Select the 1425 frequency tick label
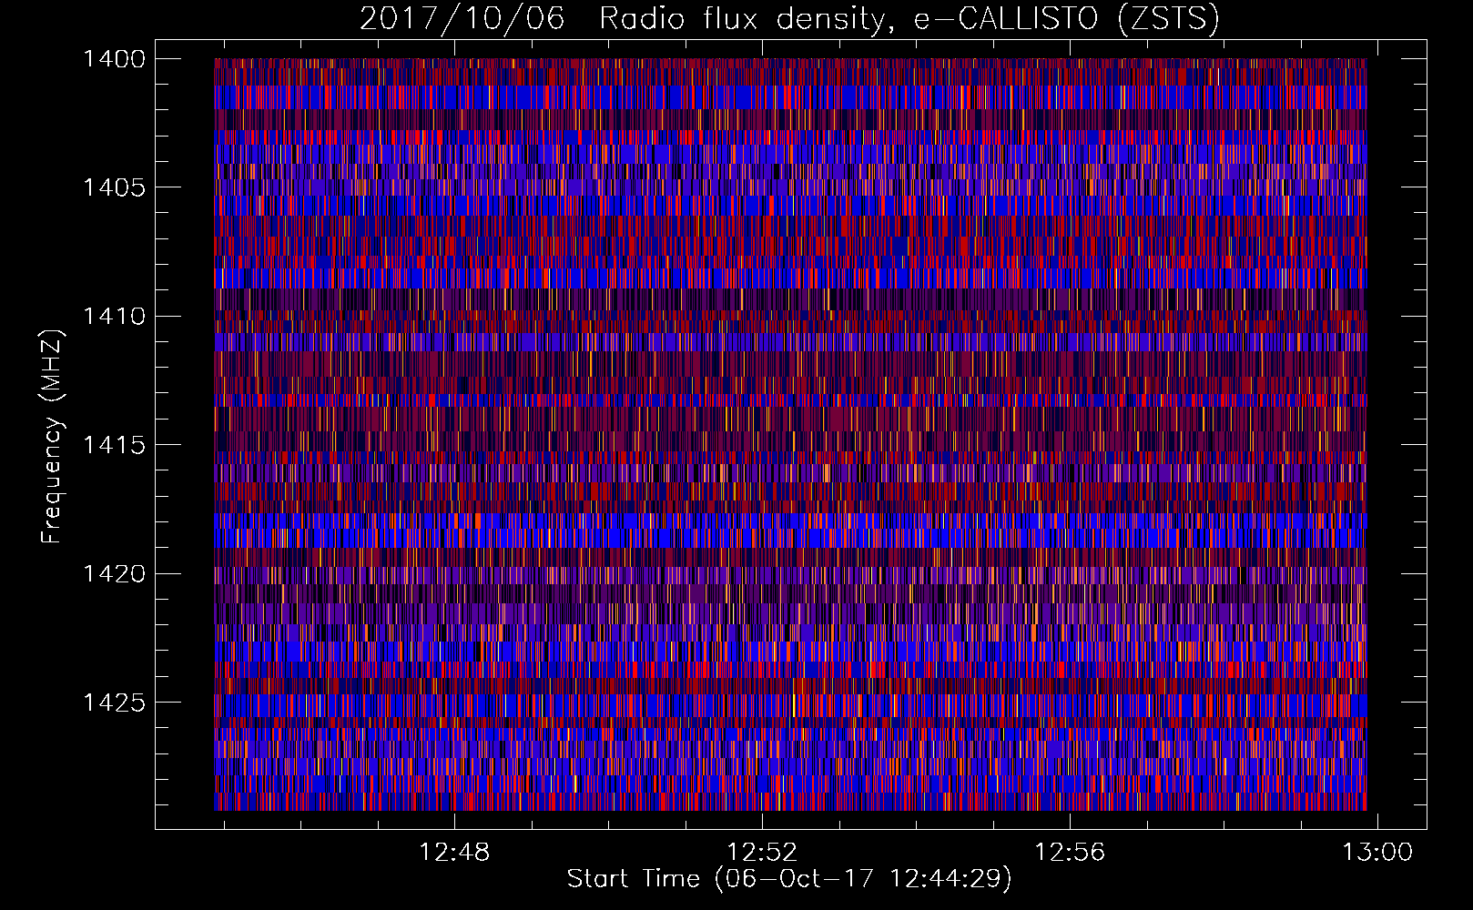The width and height of the screenshot is (1473, 910). (114, 703)
